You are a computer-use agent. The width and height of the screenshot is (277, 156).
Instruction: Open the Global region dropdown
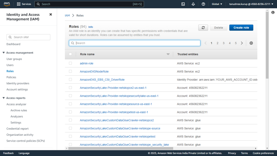217,4
